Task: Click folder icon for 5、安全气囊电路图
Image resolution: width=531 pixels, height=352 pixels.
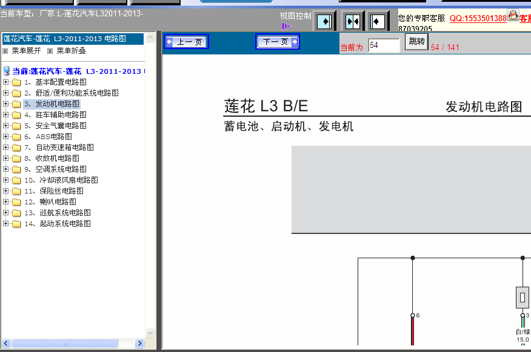Action: pos(16,126)
